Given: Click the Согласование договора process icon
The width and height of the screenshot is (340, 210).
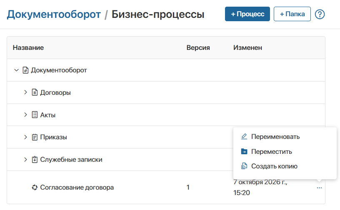Looking at the screenshot, I should pyautogui.click(x=35, y=187).
